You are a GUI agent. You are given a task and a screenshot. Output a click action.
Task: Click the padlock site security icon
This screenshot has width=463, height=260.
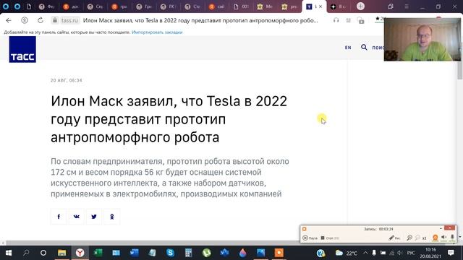click(x=55, y=20)
